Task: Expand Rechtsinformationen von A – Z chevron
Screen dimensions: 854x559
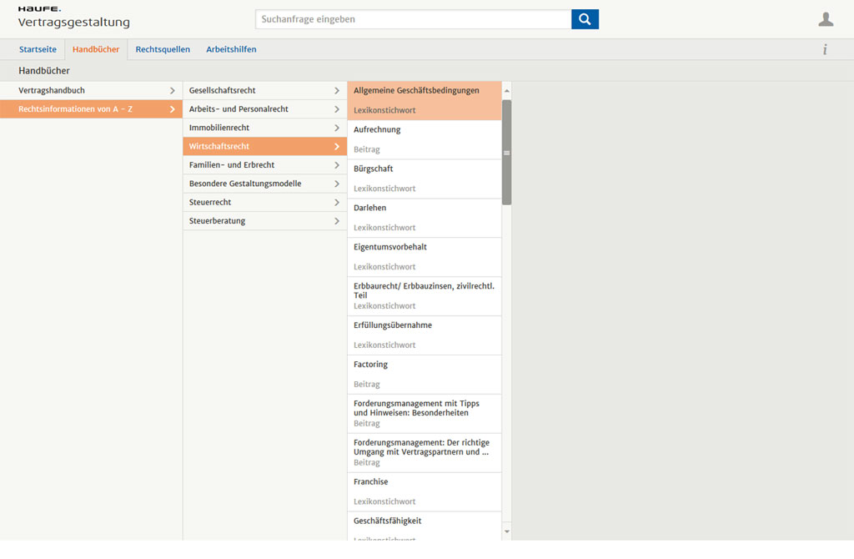Action: (x=172, y=109)
